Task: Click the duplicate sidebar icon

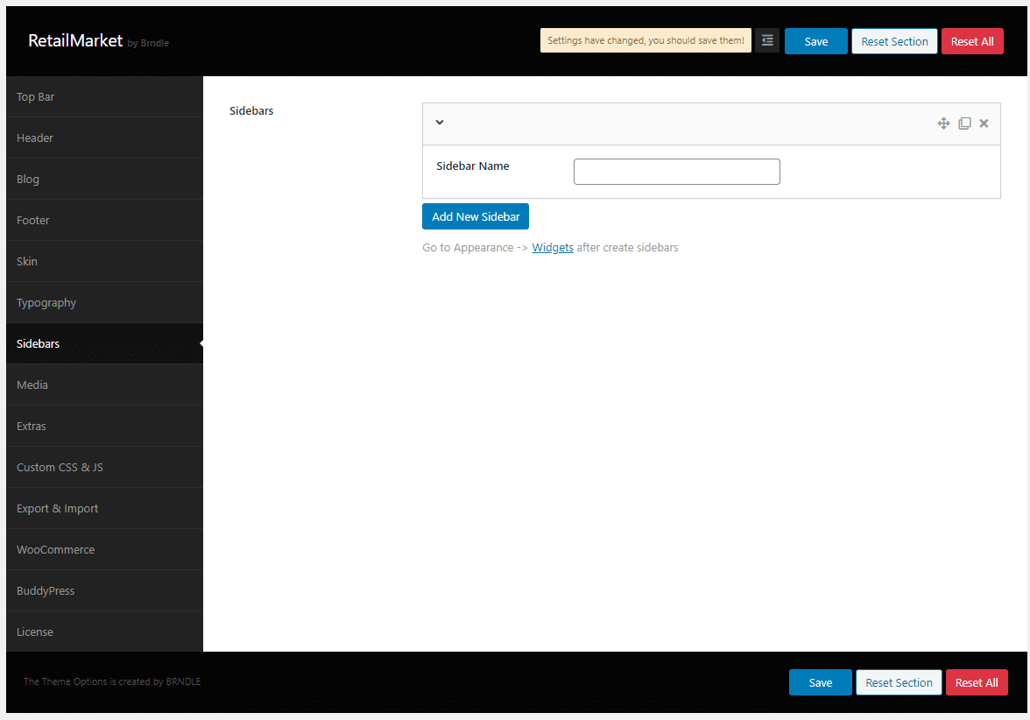Action: pos(964,124)
